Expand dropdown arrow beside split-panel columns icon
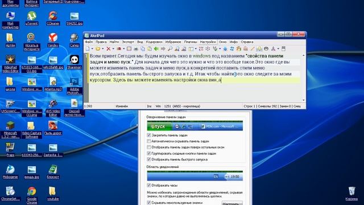364x205 pixels. pyautogui.click(x=196, y=49)
